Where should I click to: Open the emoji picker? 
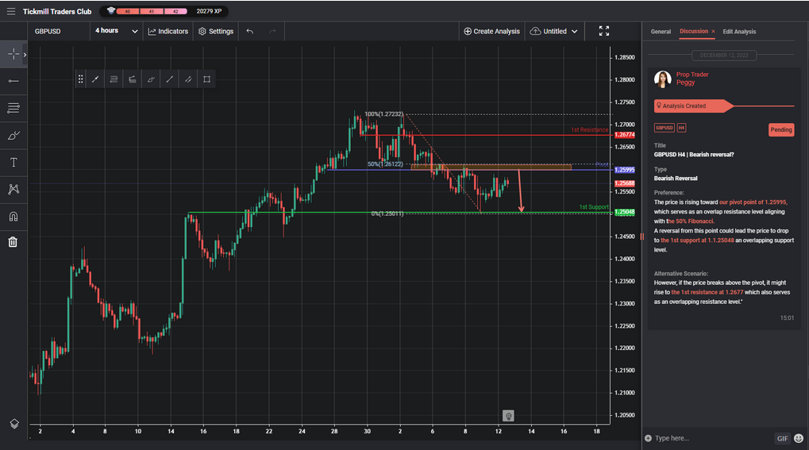click(x=799, y=438)
